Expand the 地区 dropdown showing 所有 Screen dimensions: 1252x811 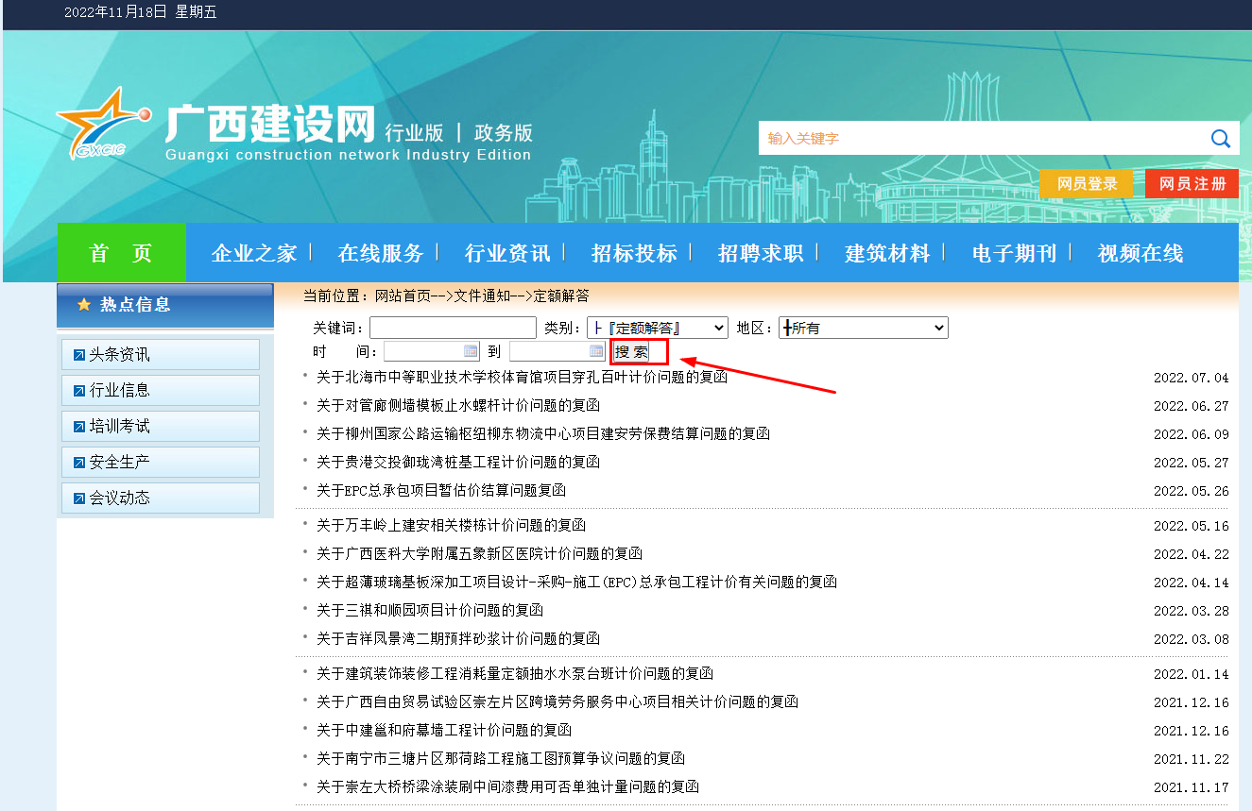(x=862, y=328)
